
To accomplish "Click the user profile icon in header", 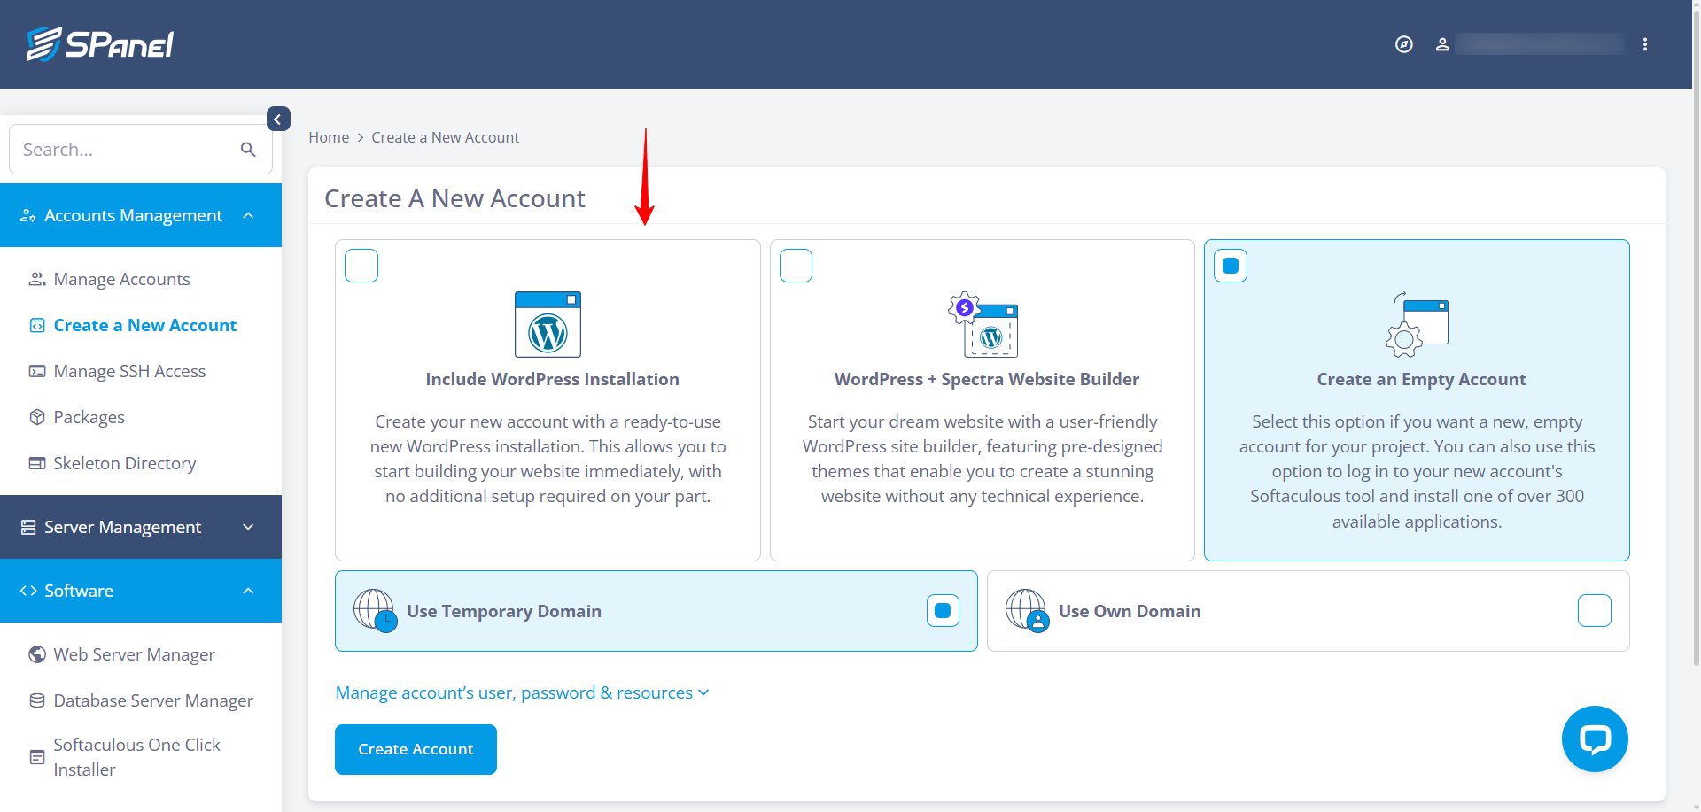I will tap(1442, 44).
